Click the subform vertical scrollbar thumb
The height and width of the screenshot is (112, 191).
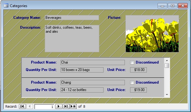tap(167, 65)
